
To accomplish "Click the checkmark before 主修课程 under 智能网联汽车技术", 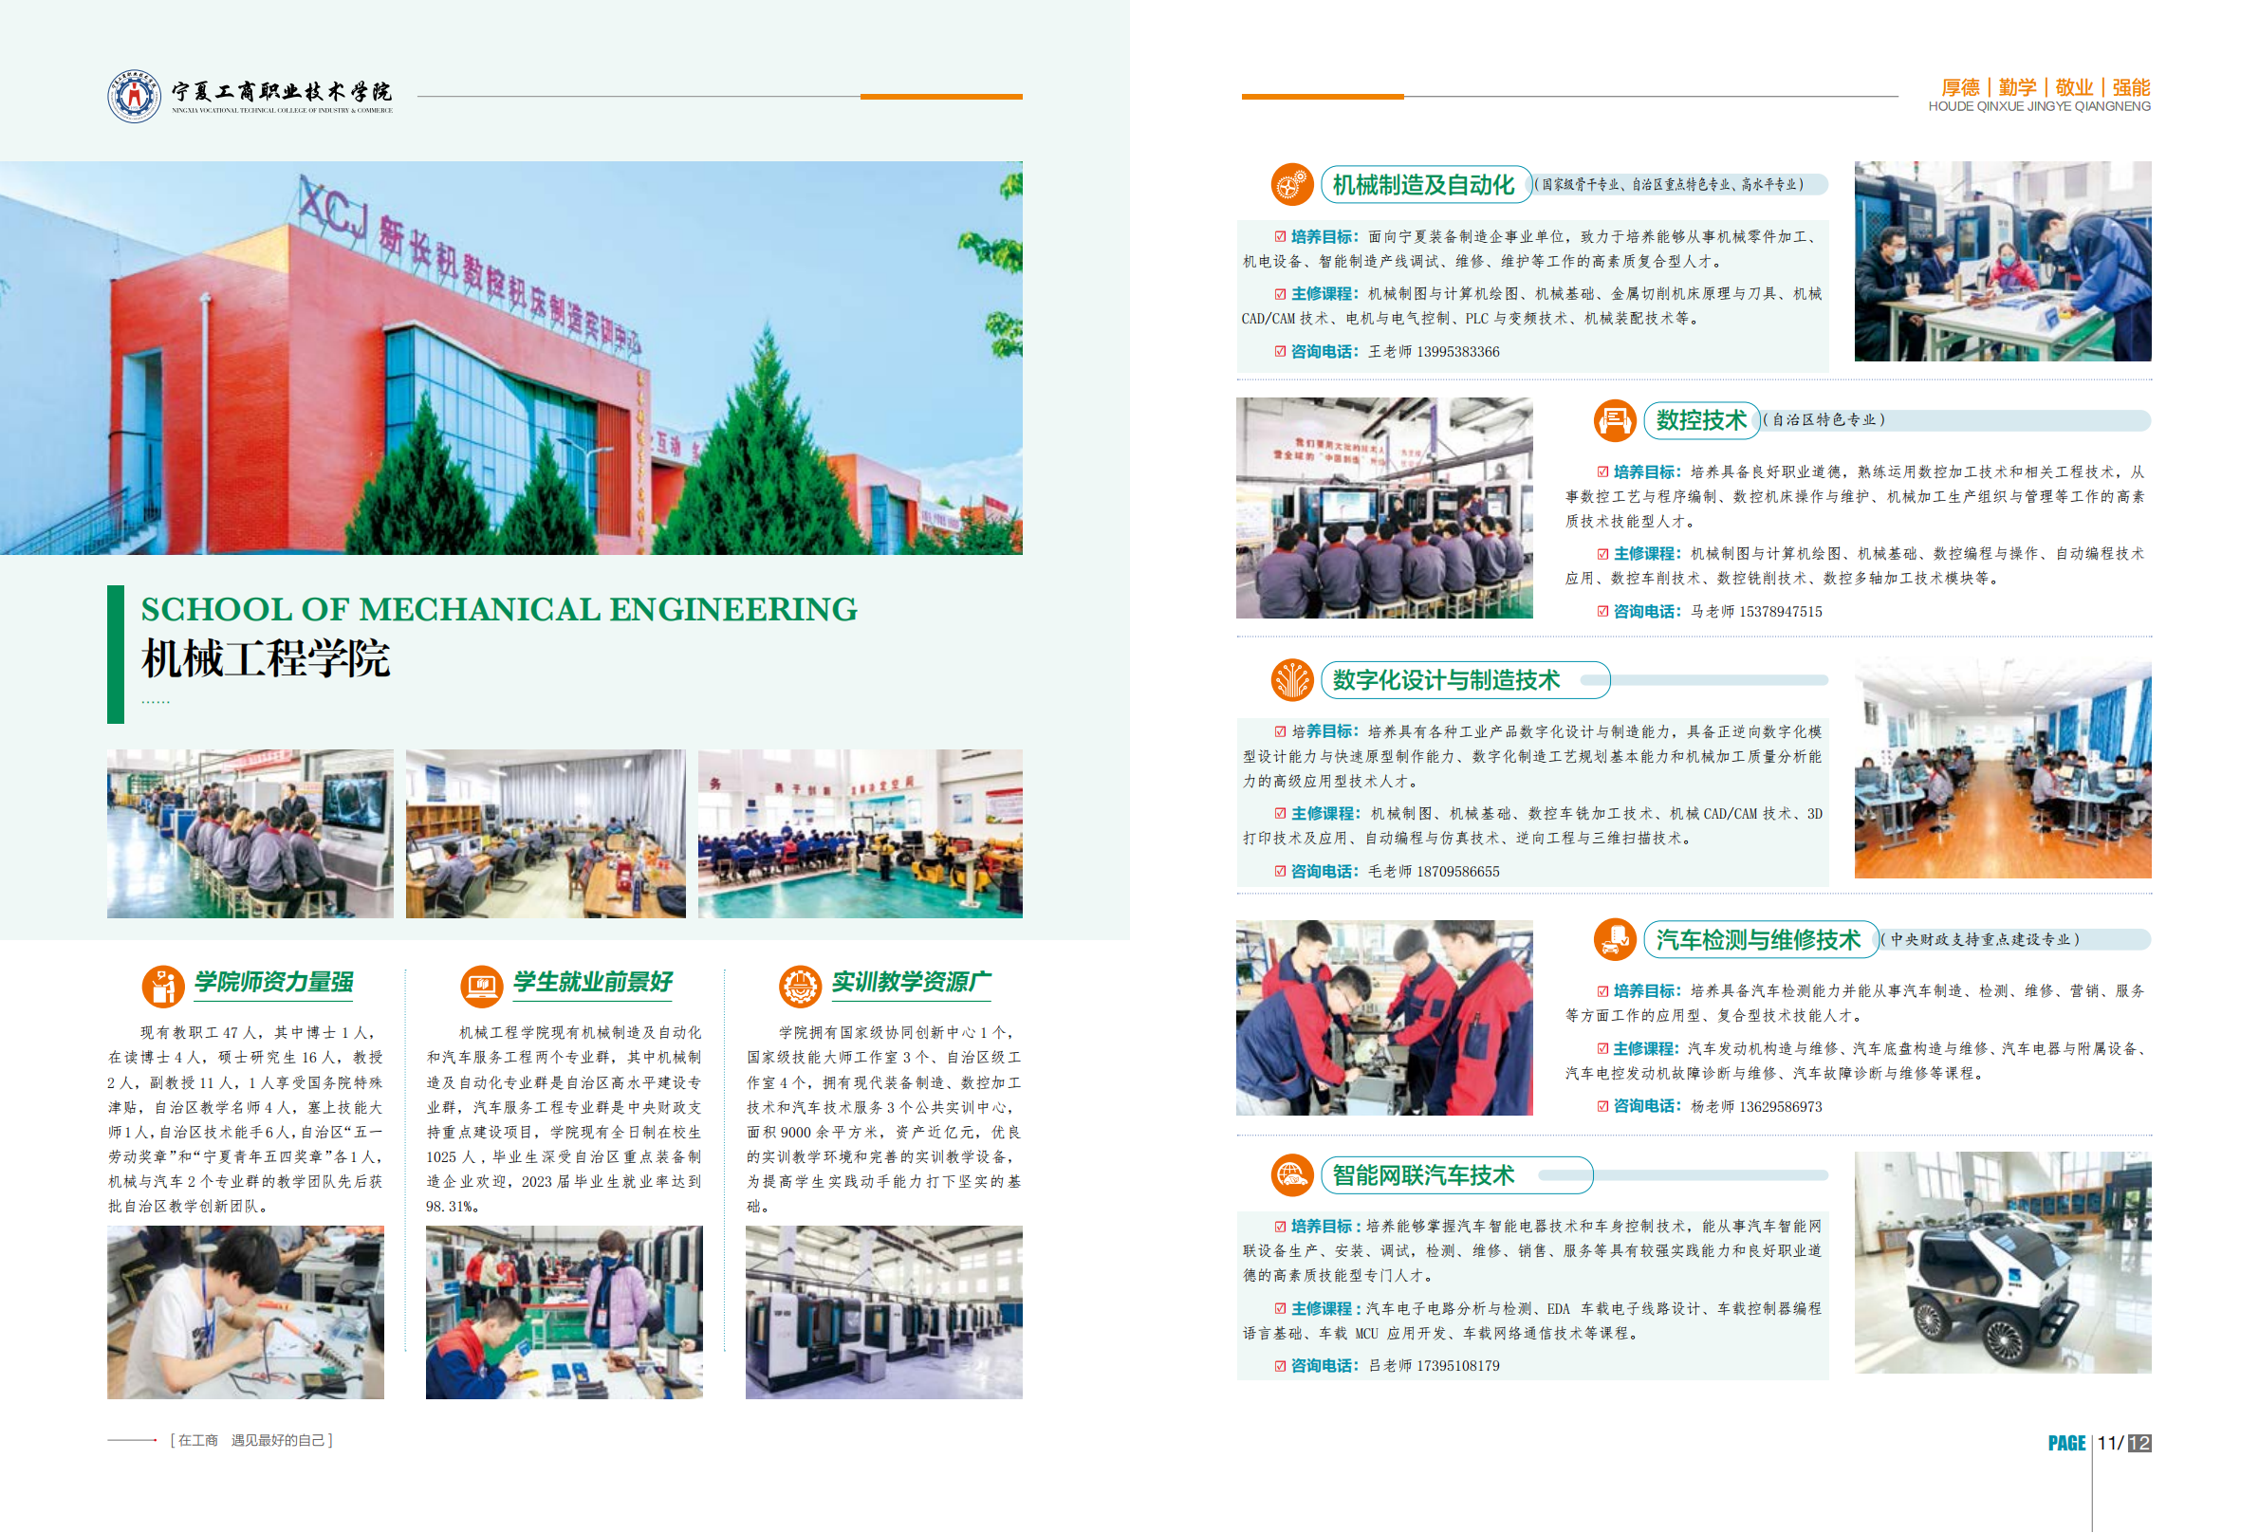I will coord(1280,1308).
